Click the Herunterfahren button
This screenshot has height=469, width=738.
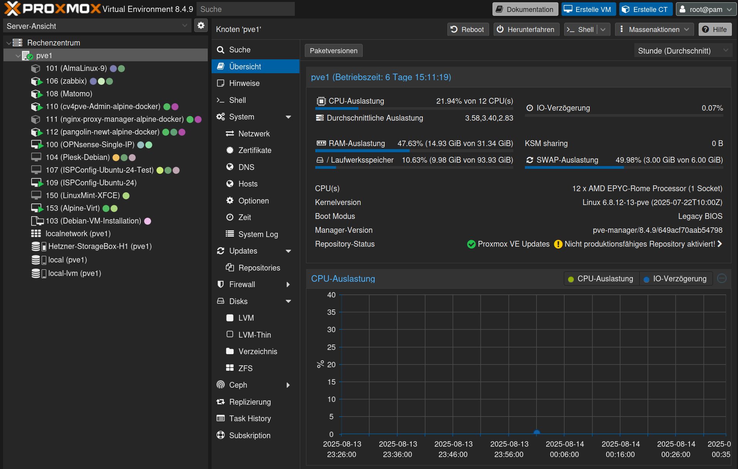[x=526, y=30]
